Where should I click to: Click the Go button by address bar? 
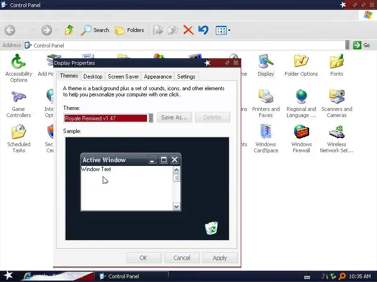click(361, 45)
